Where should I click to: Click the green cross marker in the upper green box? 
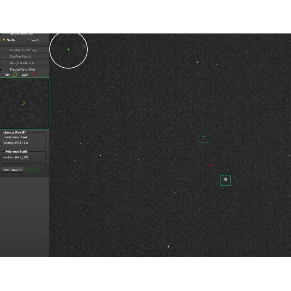203,136
